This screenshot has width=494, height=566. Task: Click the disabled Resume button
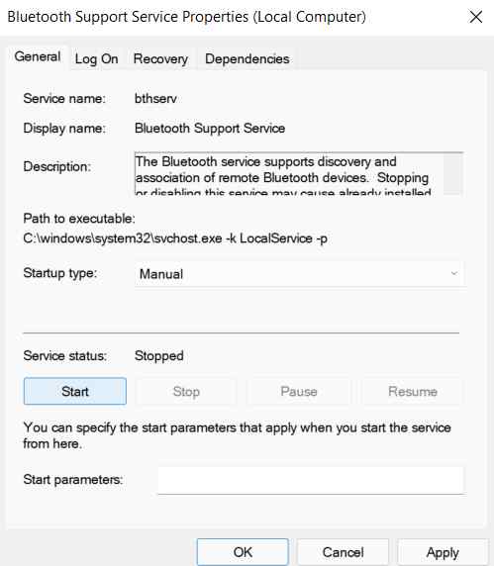tap(413, 391)
